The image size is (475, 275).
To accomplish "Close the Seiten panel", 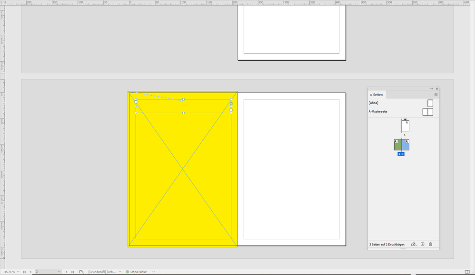I will coord(437,89).
